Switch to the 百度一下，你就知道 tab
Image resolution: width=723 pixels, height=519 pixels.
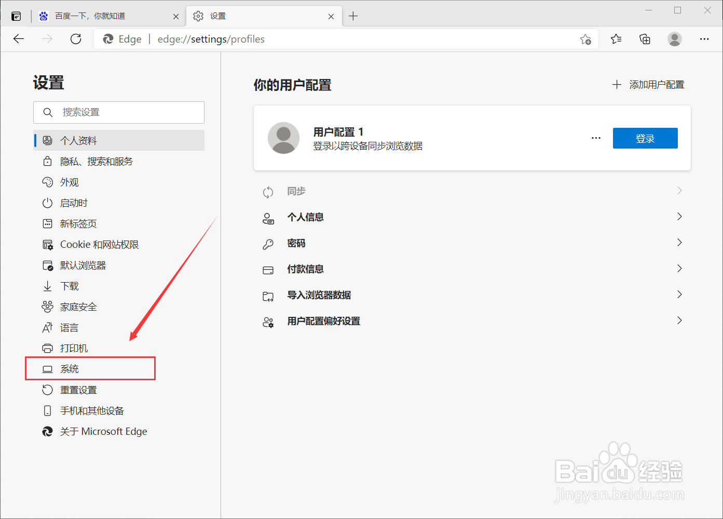point(108,16)
